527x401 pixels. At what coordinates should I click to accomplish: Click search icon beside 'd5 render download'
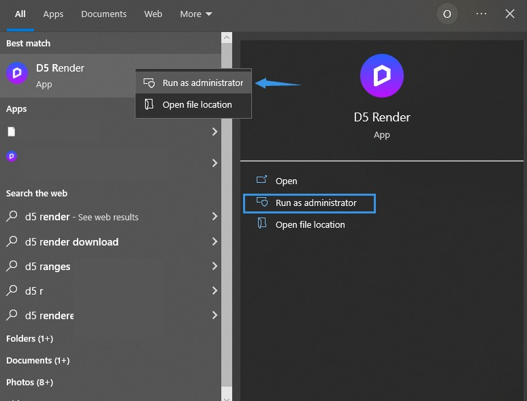click(12, 241)
